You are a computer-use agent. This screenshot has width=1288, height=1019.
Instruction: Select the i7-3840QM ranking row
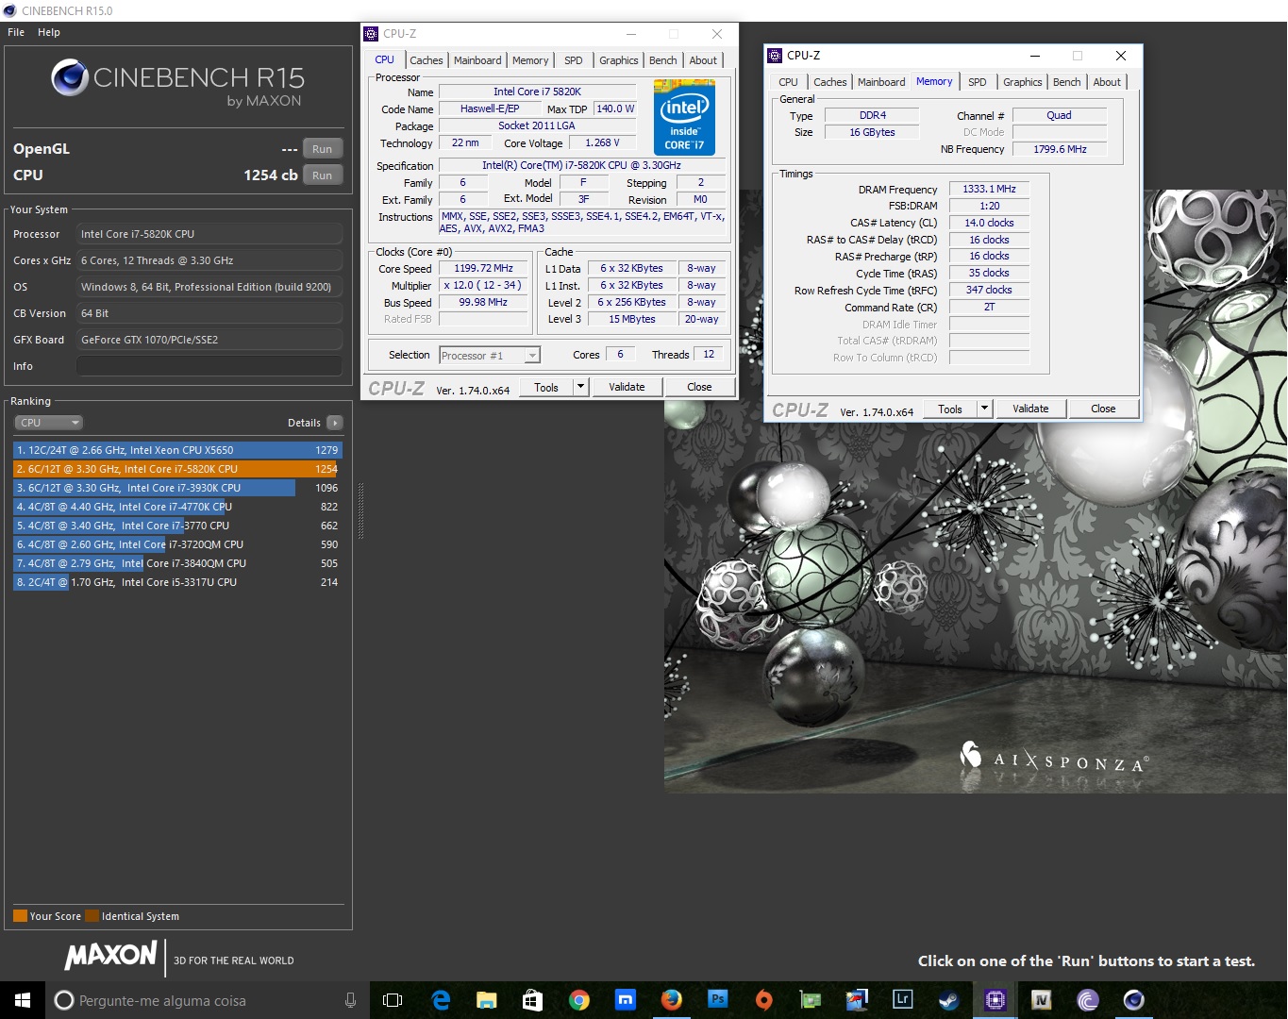(x=177, y=563)
